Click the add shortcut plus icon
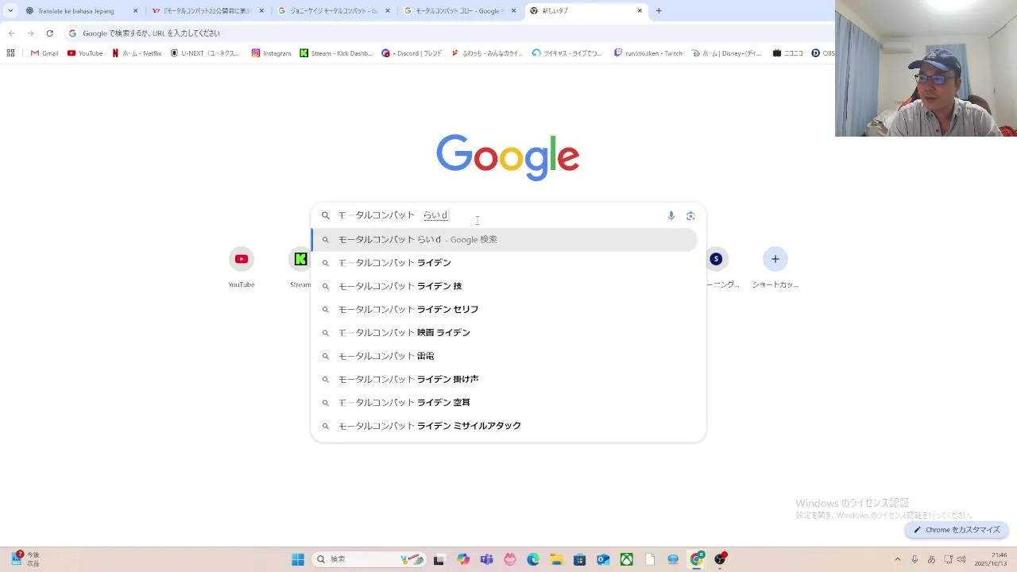Viewport: 1017px width, 572px height. [x=775, y=259]
